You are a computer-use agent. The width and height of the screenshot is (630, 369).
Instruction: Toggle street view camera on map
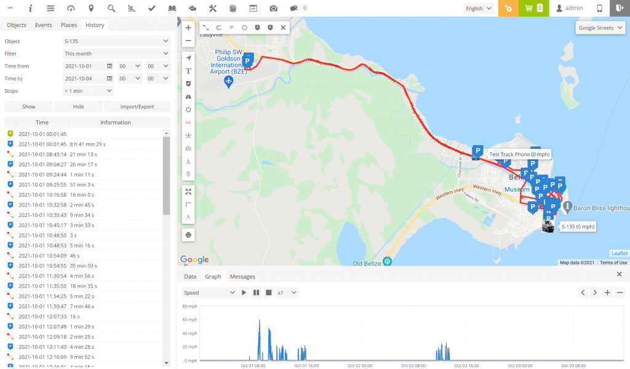click(188, 149)
